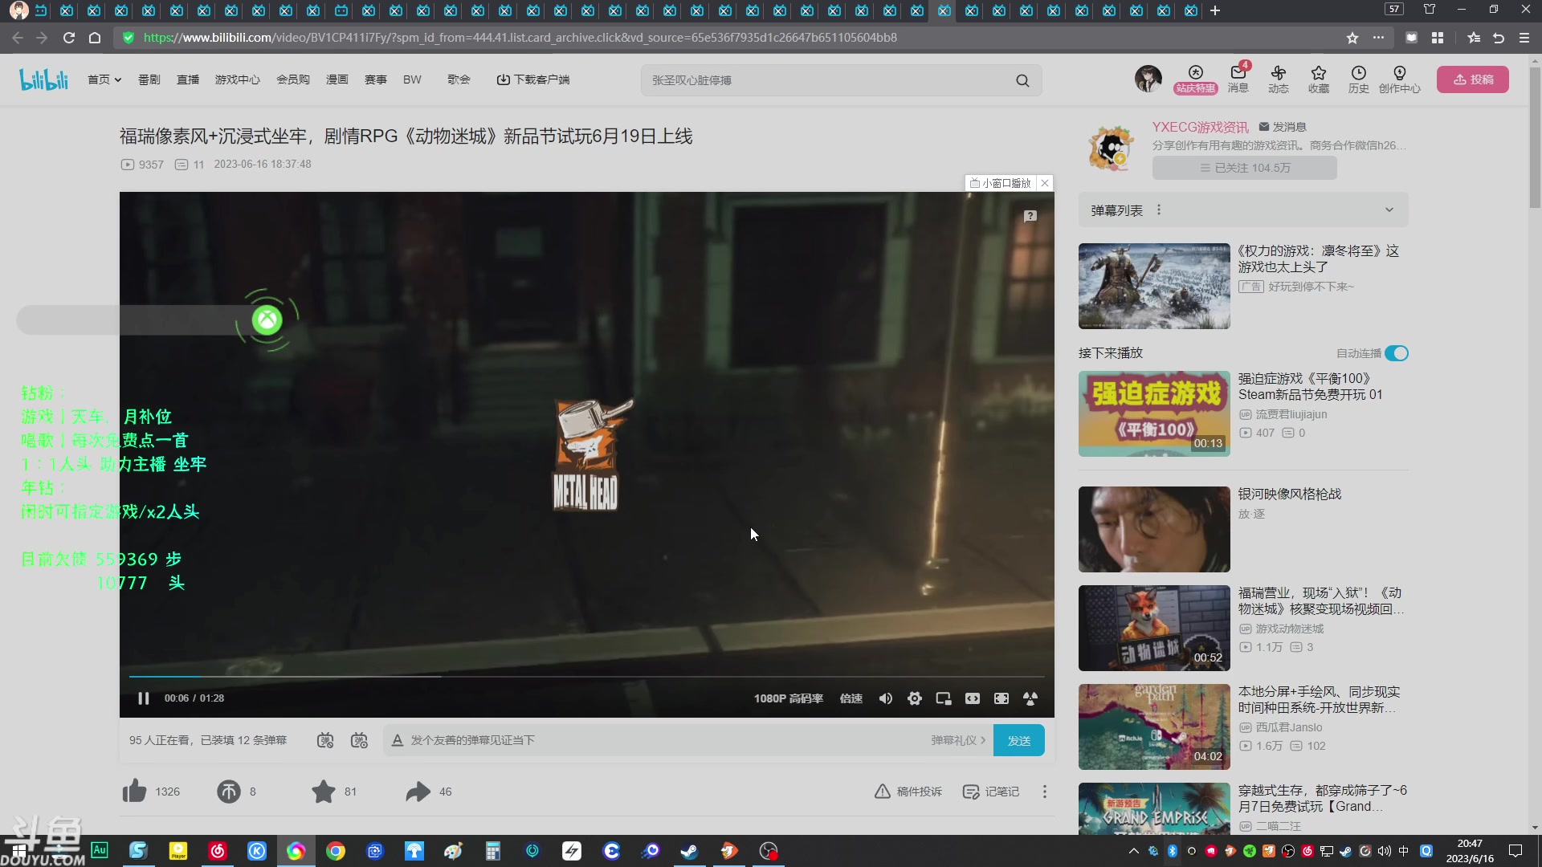Click 发送 to send danmaku
1542x867 pixels.
coord(1018,740)
